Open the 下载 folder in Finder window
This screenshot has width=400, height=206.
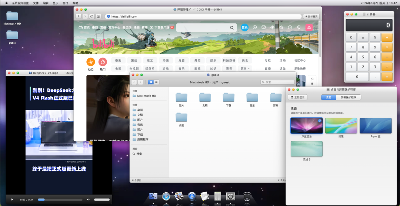pyautogui.click(x=229, y=99)
